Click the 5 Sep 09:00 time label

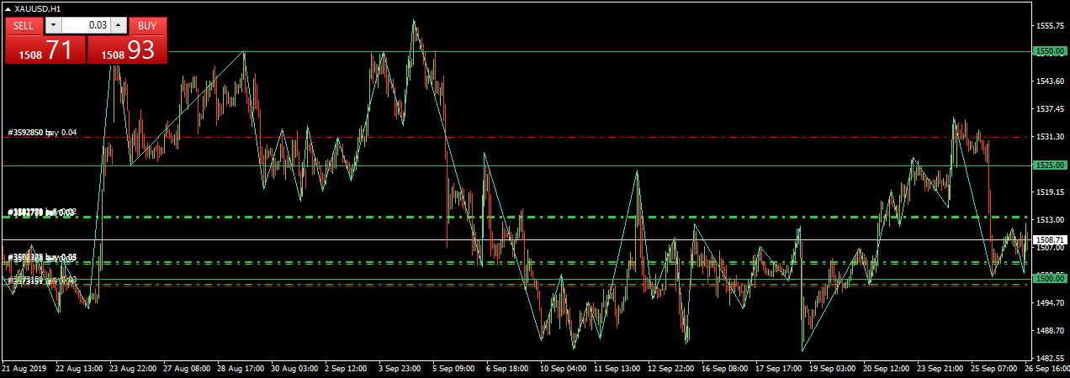click(454, 368)
